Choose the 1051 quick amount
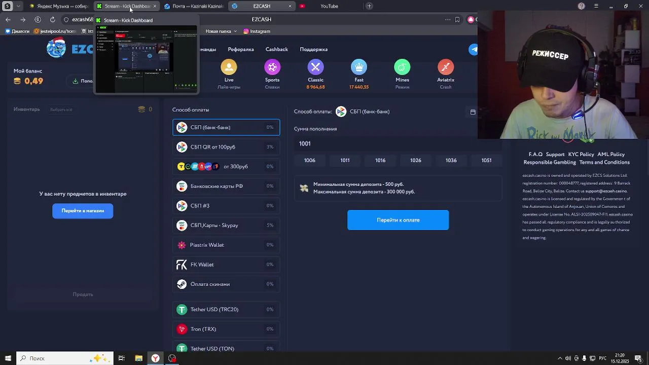Viewport: 649px width, 365px height. pyautogui.click(x=486, y=160)
